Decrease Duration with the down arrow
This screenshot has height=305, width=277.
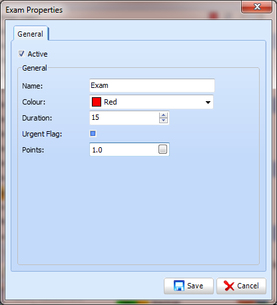click(163, 121)
